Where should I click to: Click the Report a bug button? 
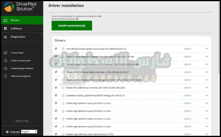22,121
